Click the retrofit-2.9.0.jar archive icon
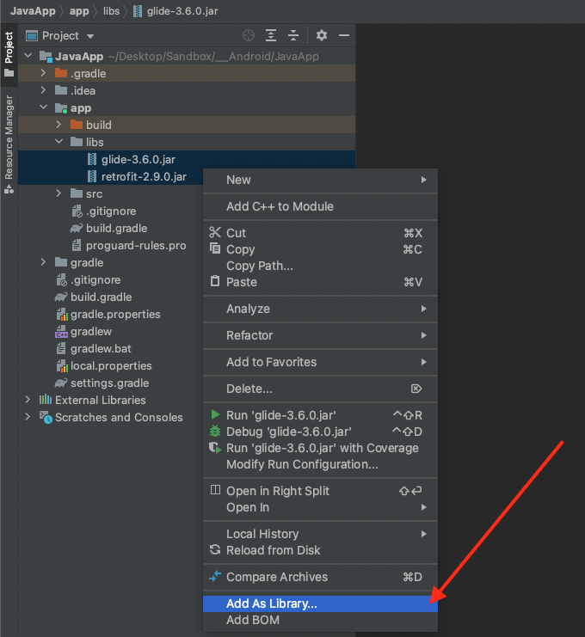 tap(92, 176)
